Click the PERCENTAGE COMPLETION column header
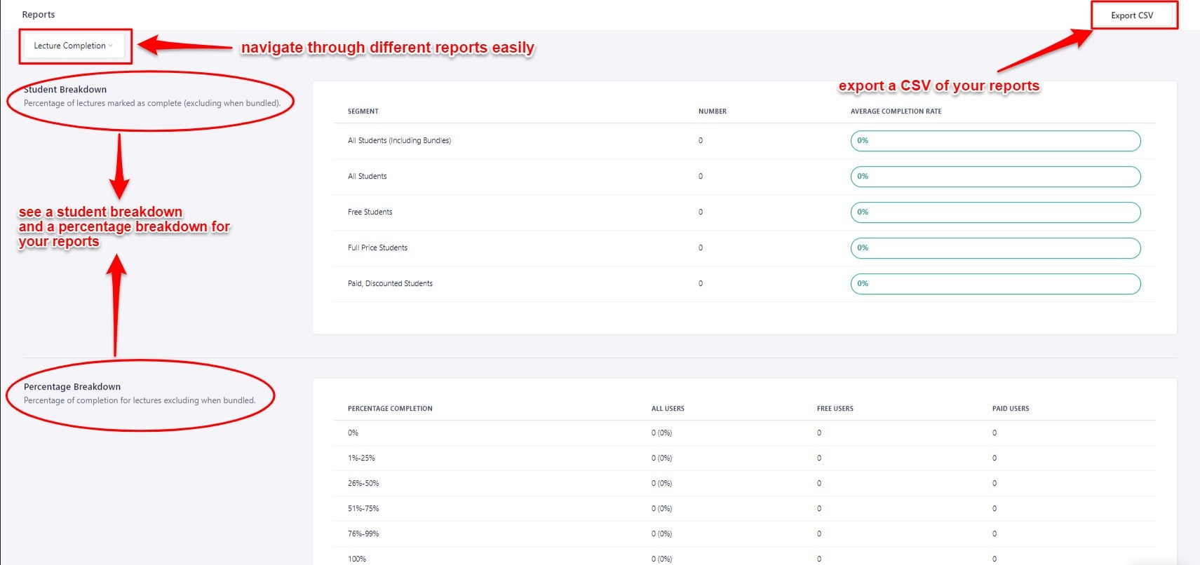This screenshot has height=565, width=1200. [390, 409]
